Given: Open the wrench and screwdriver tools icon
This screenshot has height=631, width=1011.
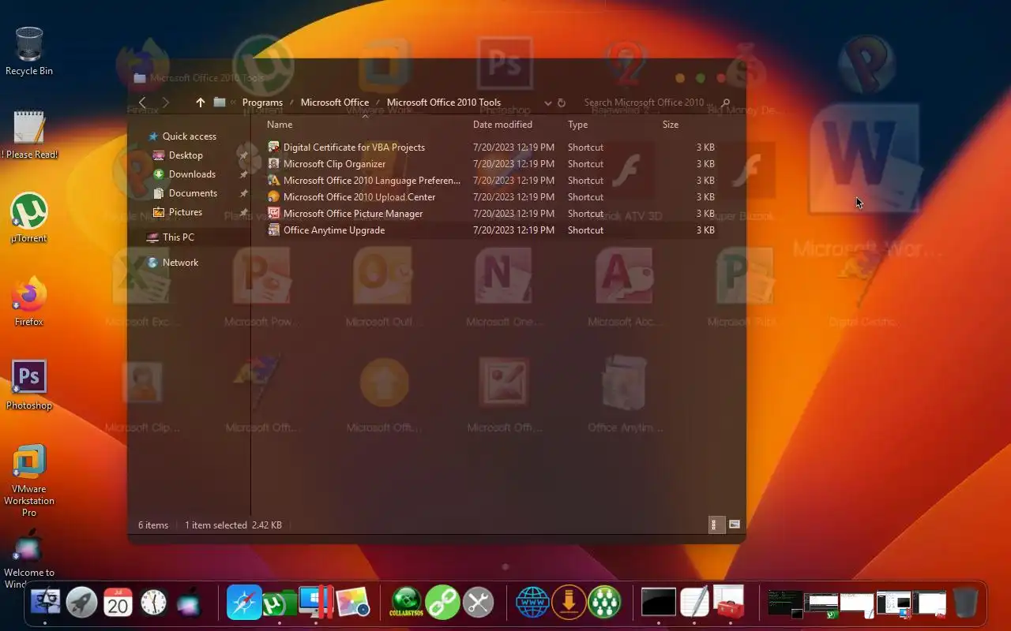Looking at the screenshot, I should click(x=478, y=603).
